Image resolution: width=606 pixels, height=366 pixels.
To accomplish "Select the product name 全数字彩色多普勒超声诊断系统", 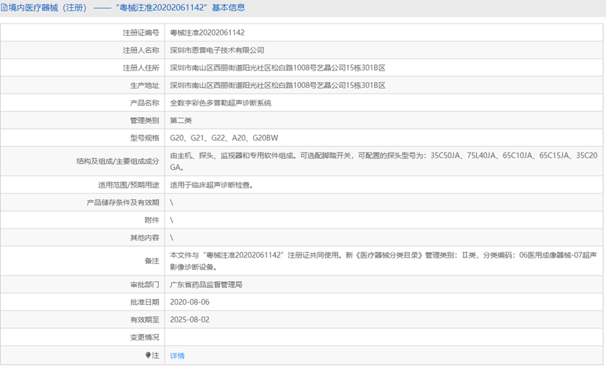I will [x=220, y=103].
